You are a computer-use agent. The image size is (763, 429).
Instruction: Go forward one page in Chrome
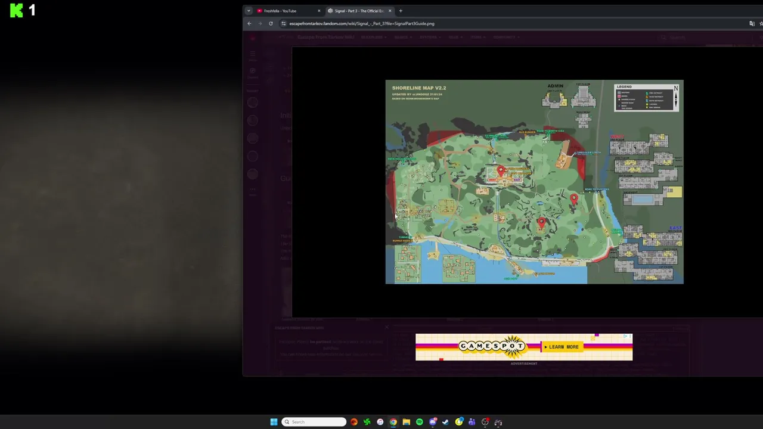[260, 23]
